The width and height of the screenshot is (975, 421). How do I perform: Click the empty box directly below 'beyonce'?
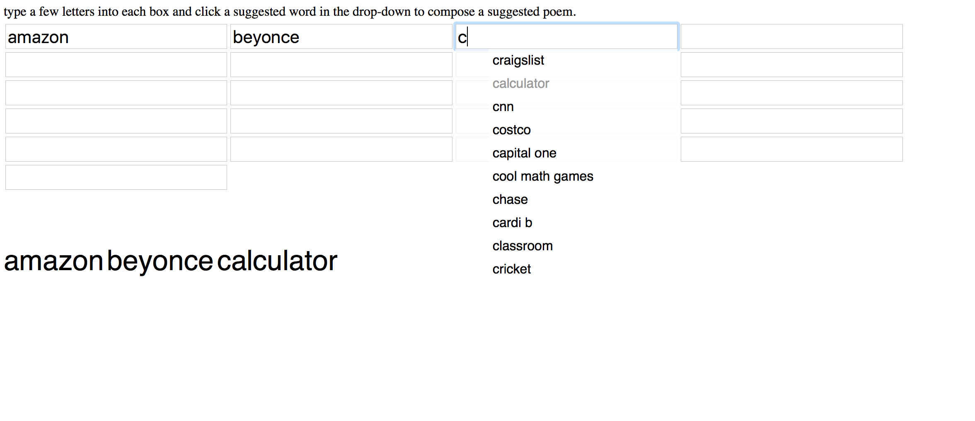click(341, 65)
